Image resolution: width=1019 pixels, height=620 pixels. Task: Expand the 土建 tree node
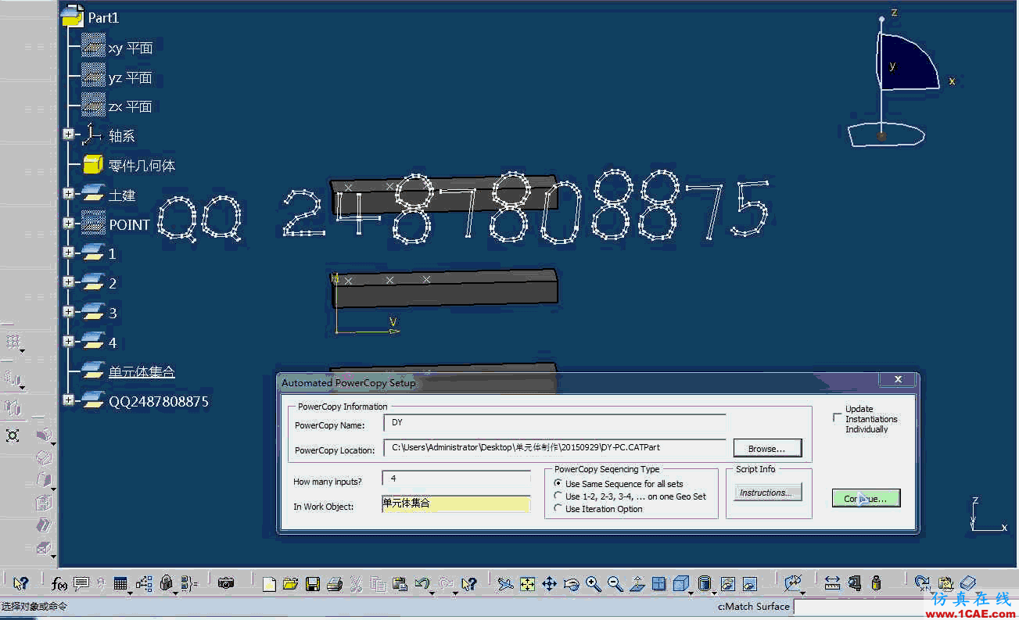pyautogui.click(x=68, y=193)
